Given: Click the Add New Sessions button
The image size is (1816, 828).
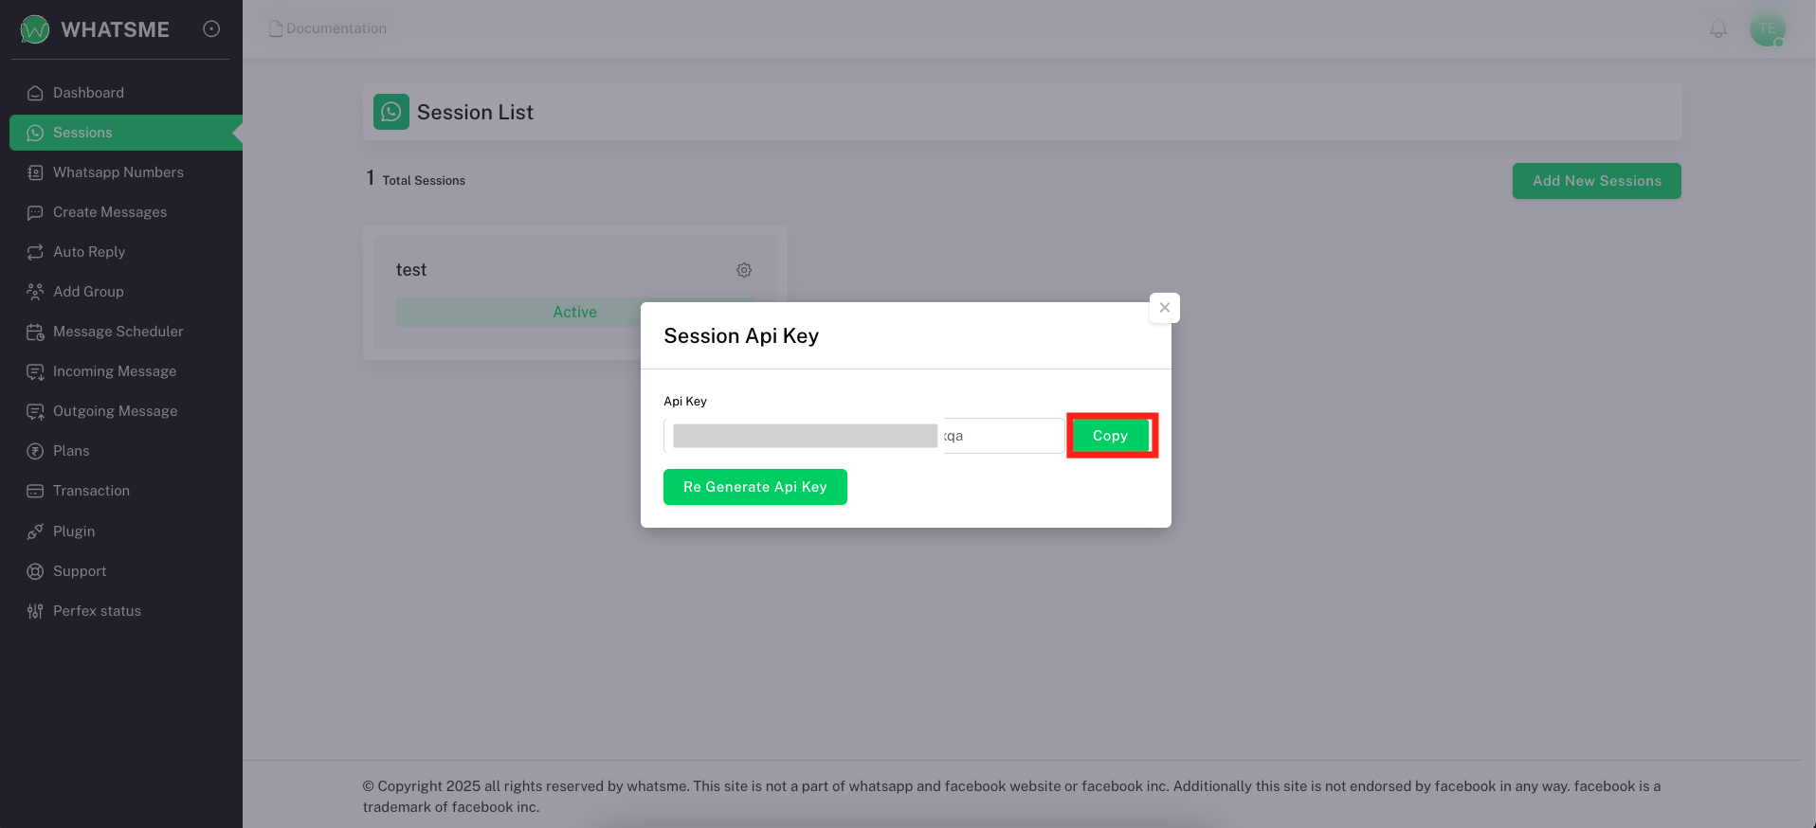Looking at the screenshot, I should (x=1596, y=180).
